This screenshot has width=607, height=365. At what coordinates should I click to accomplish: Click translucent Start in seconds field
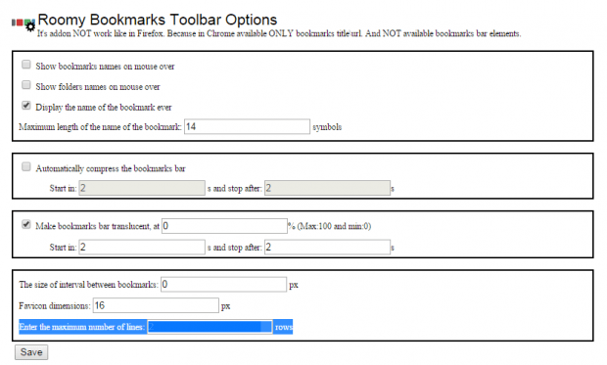tap(142, 247)
